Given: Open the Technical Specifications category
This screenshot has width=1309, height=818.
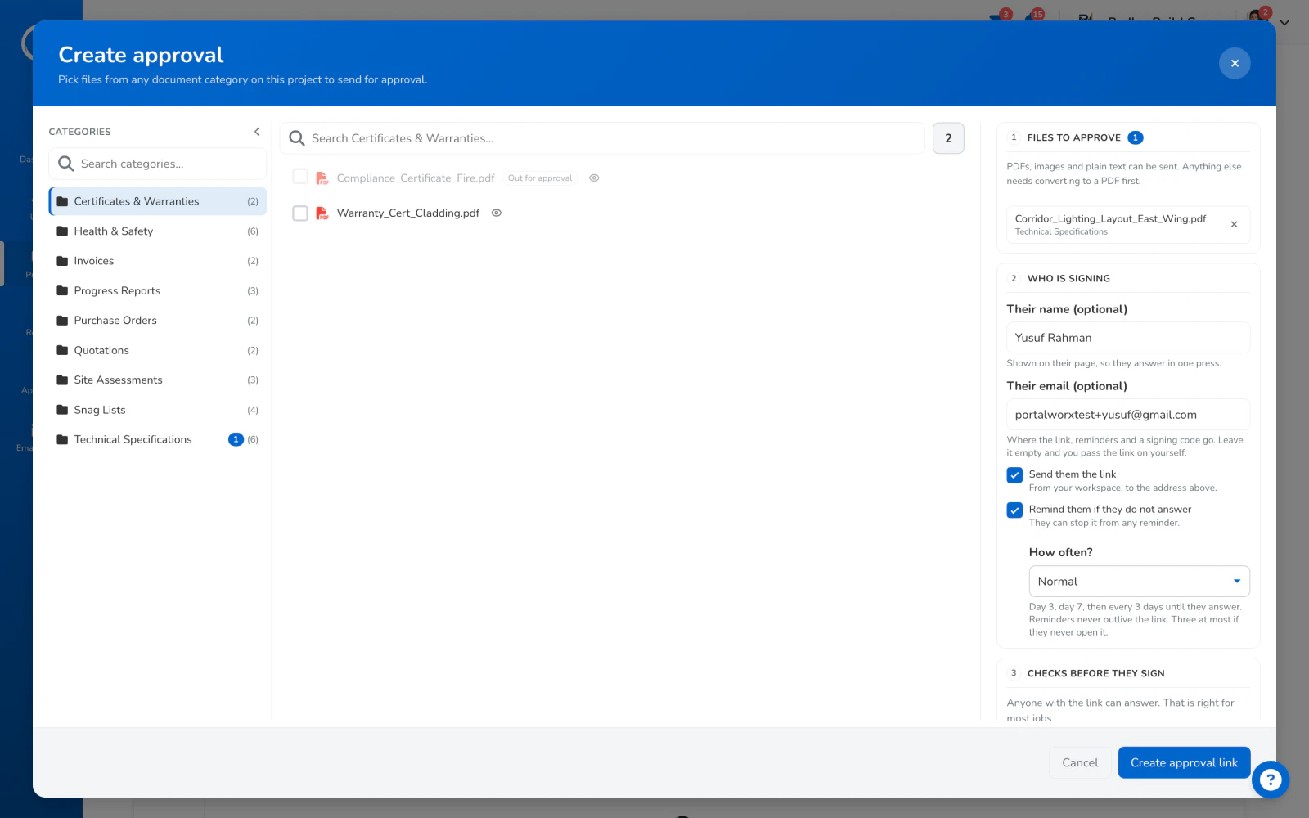Looking at the screenshot, I should tap(158, 439).
